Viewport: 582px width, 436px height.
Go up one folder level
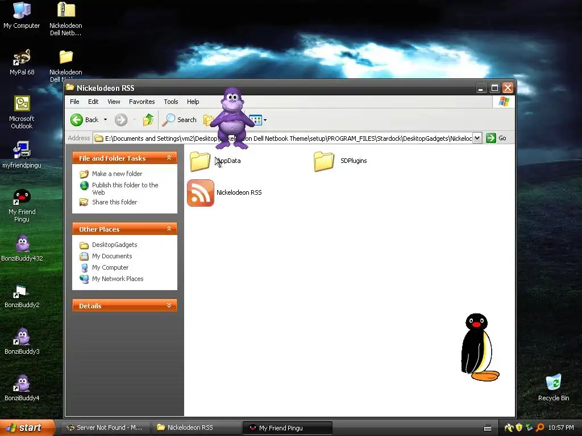[148, 120]
